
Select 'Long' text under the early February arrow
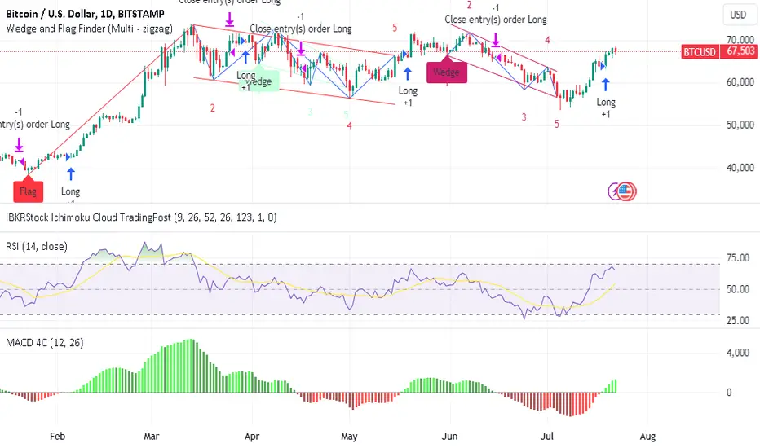[70, 191]
